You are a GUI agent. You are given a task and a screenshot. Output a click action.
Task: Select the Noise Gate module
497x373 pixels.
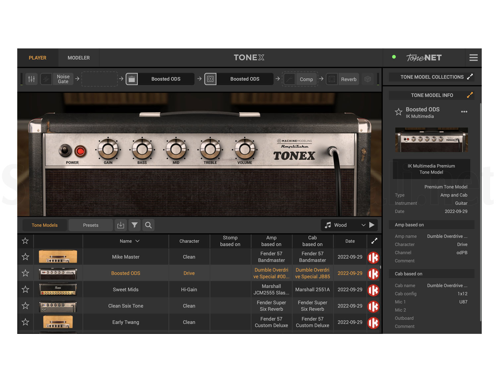click(x=58, y=79)
